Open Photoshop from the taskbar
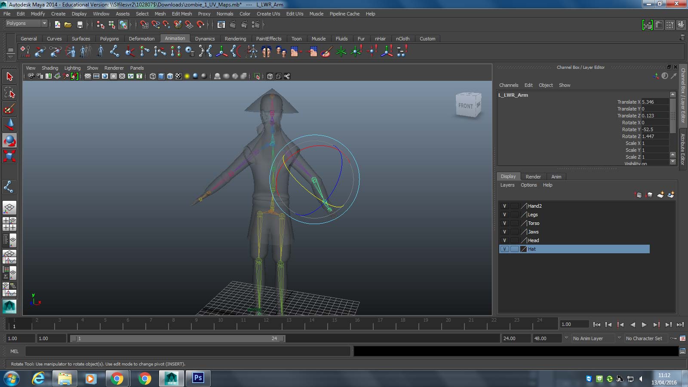 pyautogui.click(x=198, y=378)
